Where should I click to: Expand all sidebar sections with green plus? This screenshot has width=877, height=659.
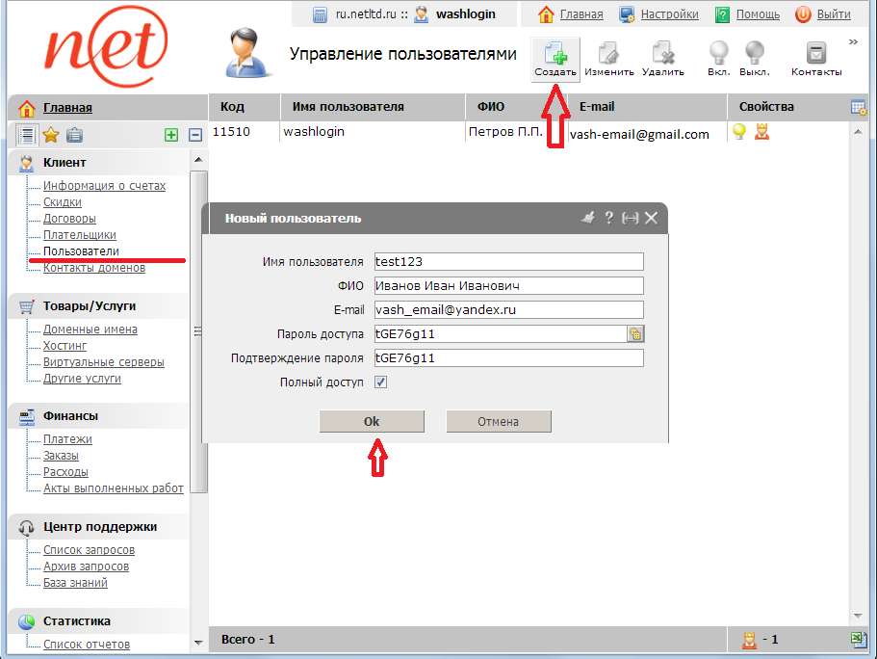[x=171, y=136]
